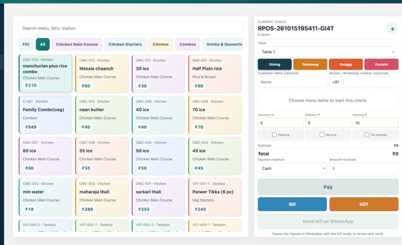Image resolution: width=402 pixels, height=245 pixels.
Task: Click the Mobile / WhatsApp number field
Action: pyautogui.click(x=364, y=82)
